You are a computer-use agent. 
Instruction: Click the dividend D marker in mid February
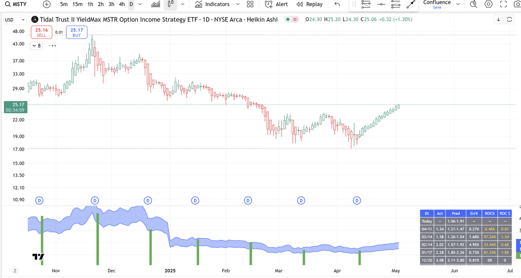pyautogui.click(x=248, y=200)
